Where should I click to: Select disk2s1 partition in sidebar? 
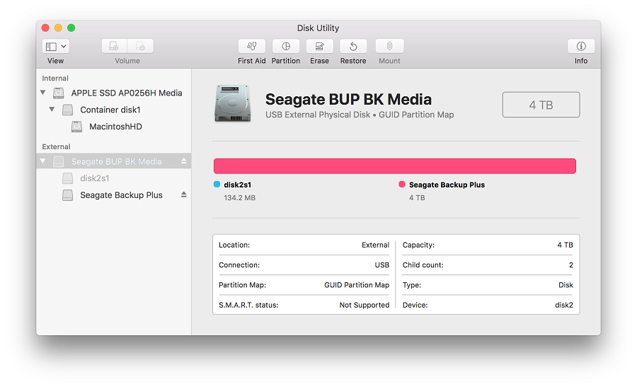point(114,178)
